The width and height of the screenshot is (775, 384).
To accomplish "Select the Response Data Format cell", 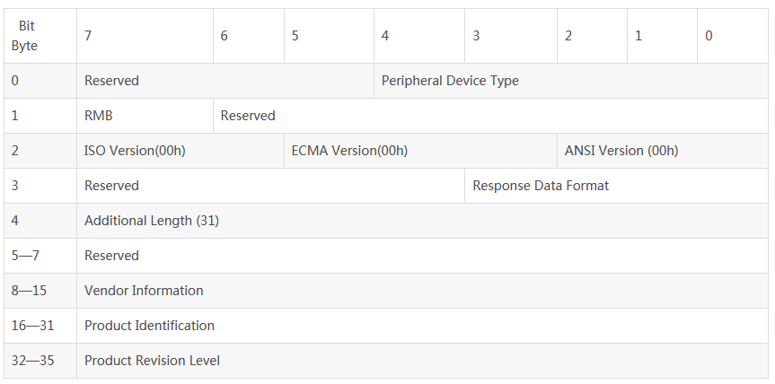I will [x=616, y=186].
